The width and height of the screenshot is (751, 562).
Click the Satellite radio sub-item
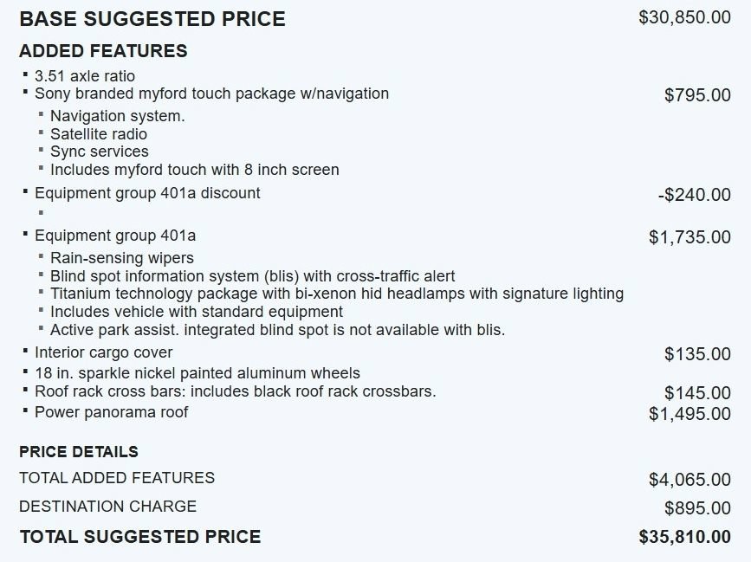99,134
